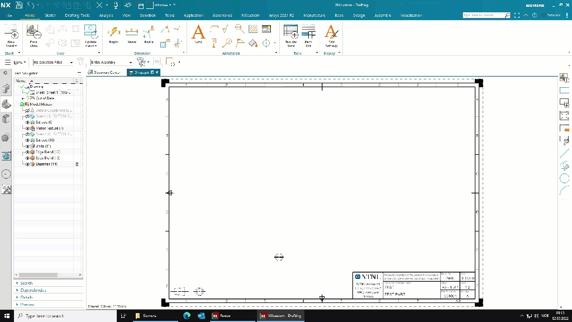Switch to the Drafting Tools ribbon tab

77,16
